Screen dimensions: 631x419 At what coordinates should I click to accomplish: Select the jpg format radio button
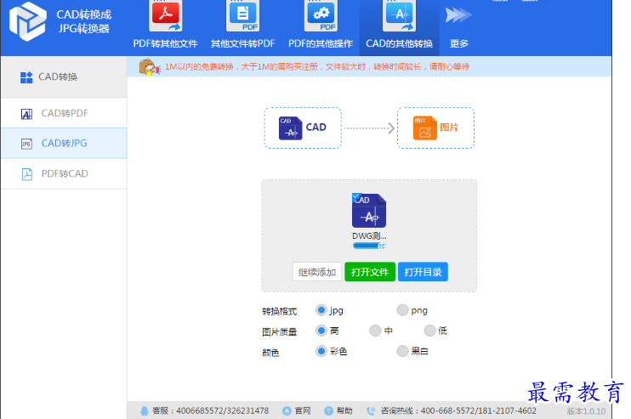pyautogui.click(x=321, y=310)
